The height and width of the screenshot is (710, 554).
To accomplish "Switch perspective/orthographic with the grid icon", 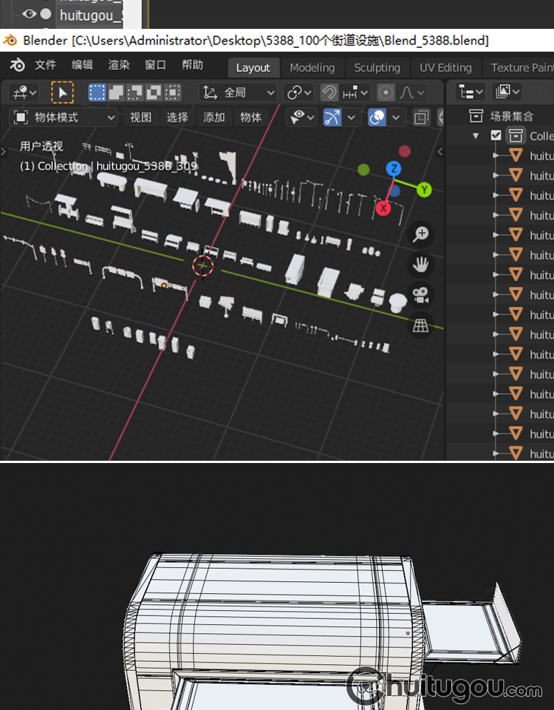I will coord(421,326).
